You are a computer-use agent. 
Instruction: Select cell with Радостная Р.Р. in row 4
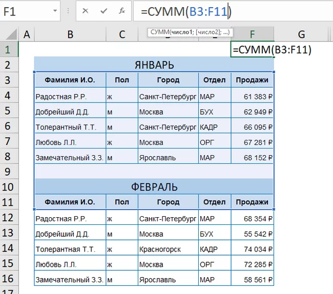(70, 95)
